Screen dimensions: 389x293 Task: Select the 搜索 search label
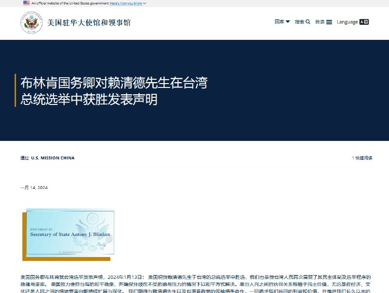coord(300,22)
